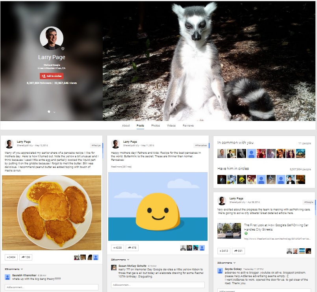Screen dimensions: 317x292
Task: Reshare the post using the 591 share button
Action: click(238, 251)
